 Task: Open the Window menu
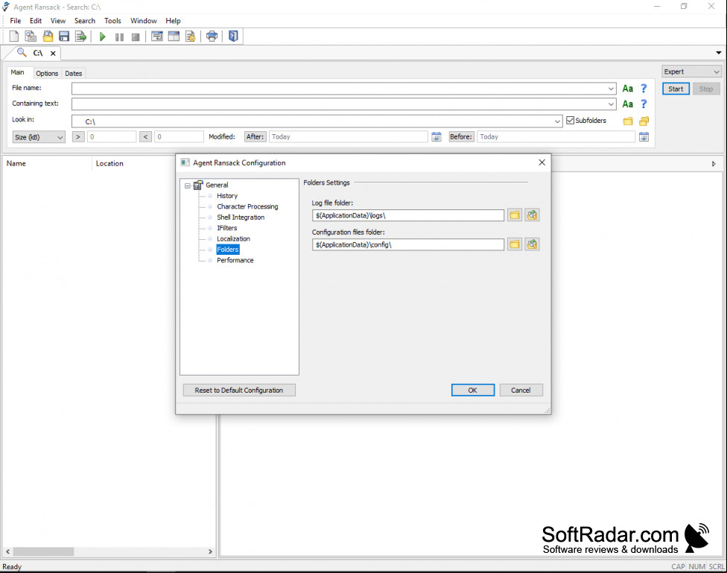[x=144, y=21]
